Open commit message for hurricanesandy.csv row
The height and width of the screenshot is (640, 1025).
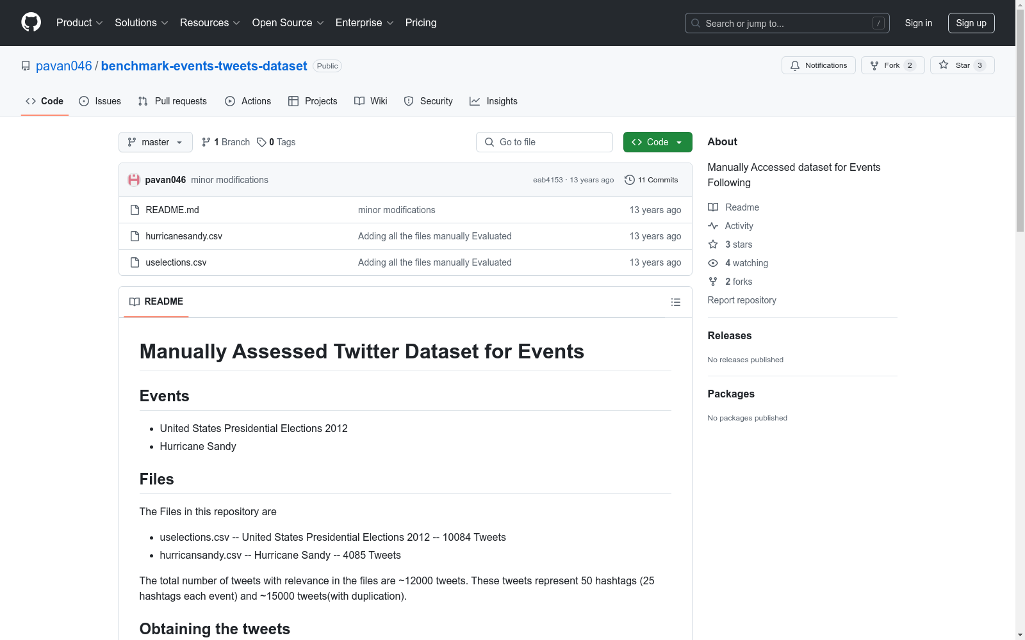click(435, 236)
